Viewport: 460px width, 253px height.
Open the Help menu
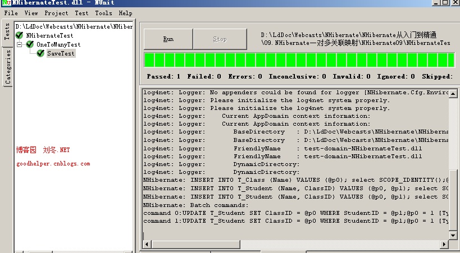pyautogui.click(x=126, y=13)
